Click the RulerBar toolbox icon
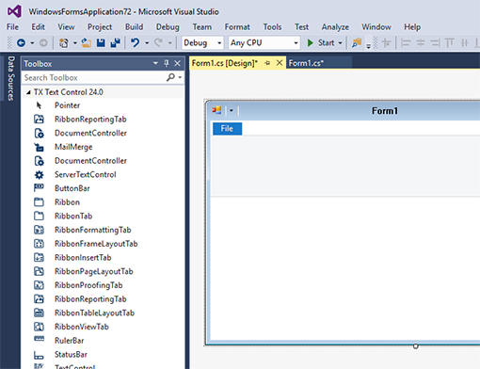This screenshot has height=369, width=480. 39,339
